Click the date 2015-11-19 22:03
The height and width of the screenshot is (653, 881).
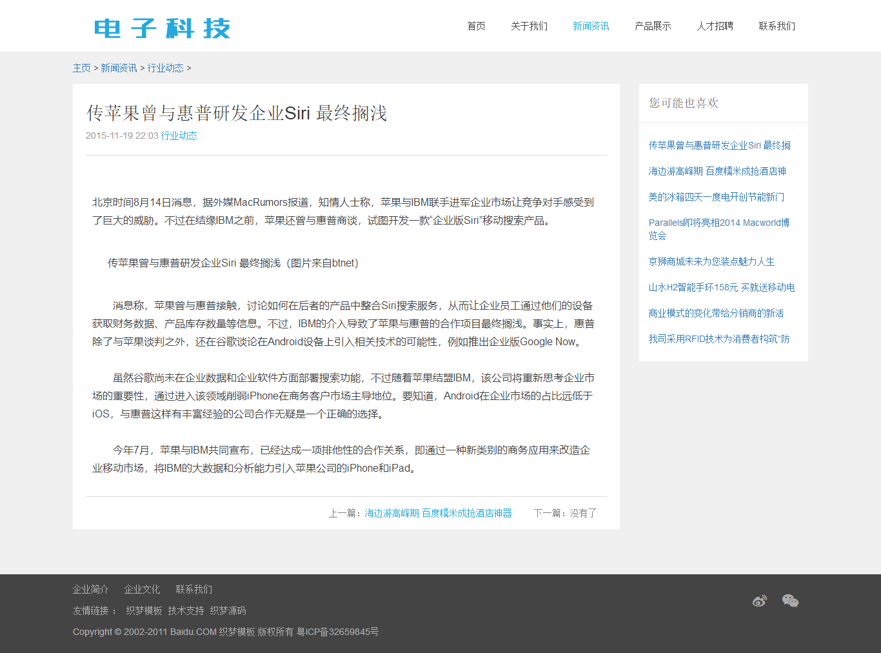click(122, 136)
